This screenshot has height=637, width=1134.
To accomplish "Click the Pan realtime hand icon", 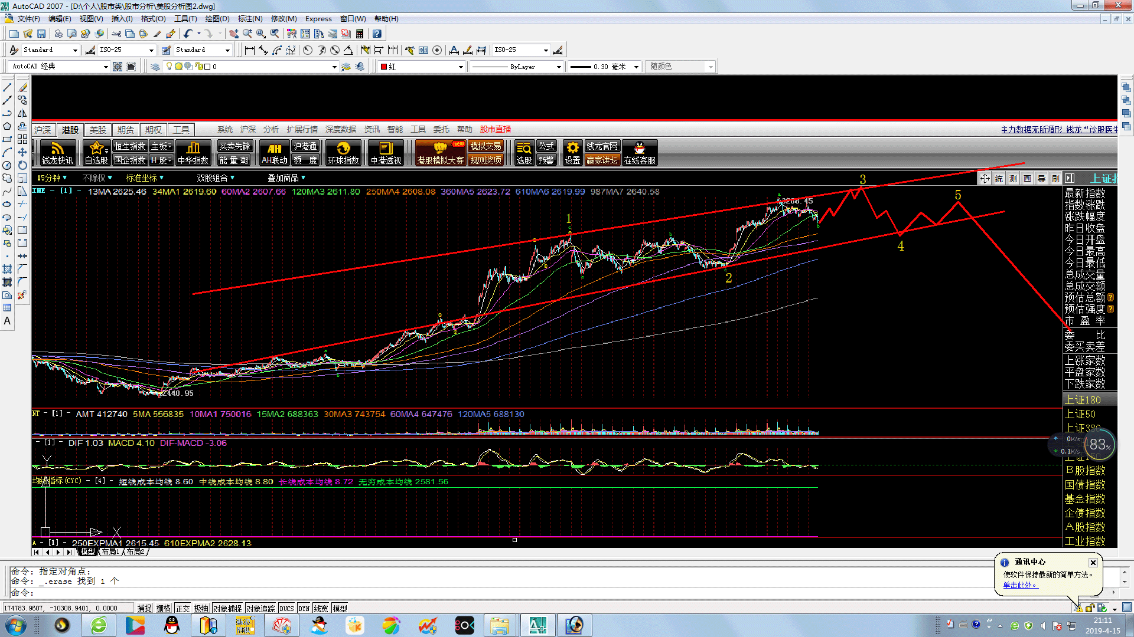I will click(234, 34).
